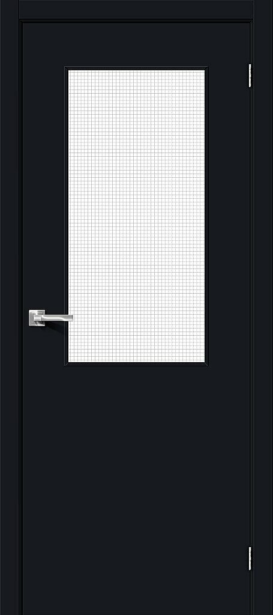Click the top-left corner of glass pane
The height and width of the screenshot is (615, 273).
tap(70, 71)
